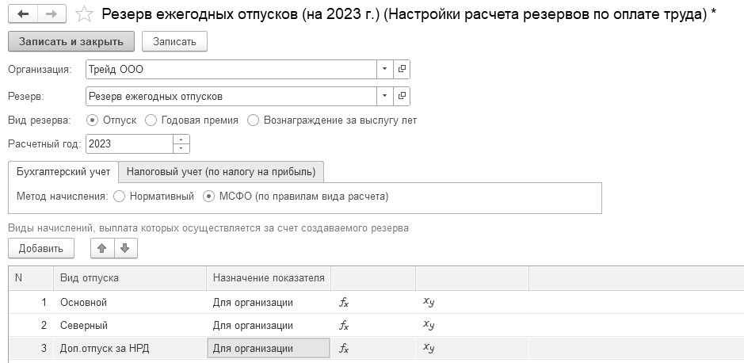Open formula fx icon for Основной row
Screen dimensions: 744x363
(344, 302)
